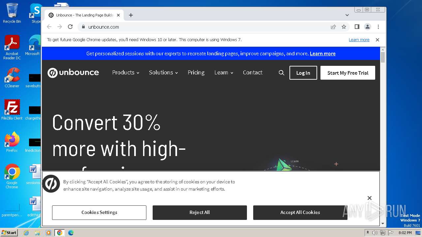422x237 pixels.
Task: Open the Chrome three-dot menu
Action: 378,27
